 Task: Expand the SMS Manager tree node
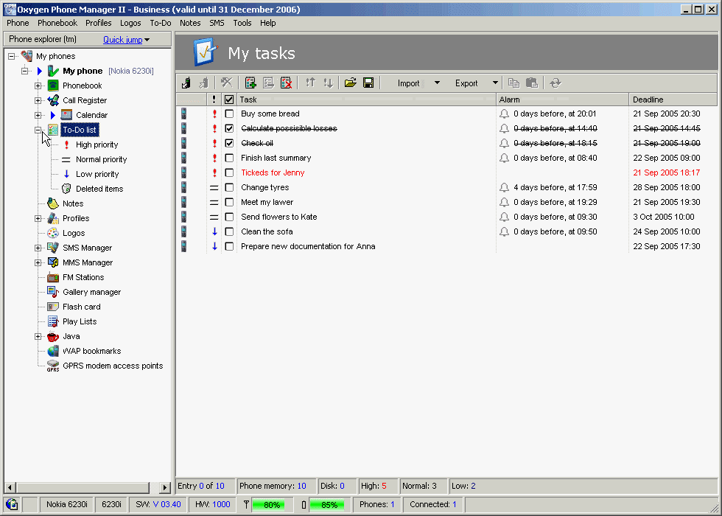[38, 248]
